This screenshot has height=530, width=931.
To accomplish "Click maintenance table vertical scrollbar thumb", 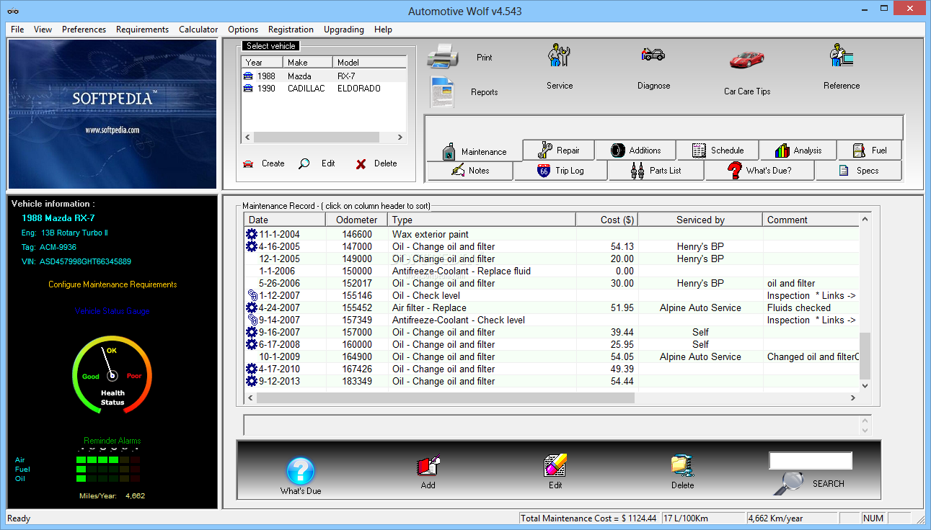I will pyautogui.click(x=865, y=356).
